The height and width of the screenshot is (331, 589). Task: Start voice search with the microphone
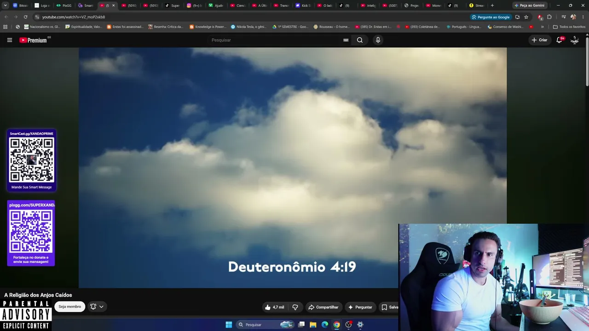(x=378, y=40)
